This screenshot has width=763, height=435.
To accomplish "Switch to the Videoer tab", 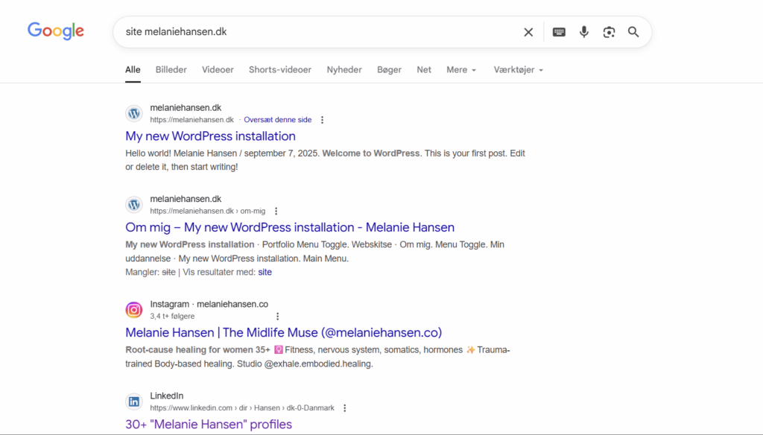I will [218, 69].
